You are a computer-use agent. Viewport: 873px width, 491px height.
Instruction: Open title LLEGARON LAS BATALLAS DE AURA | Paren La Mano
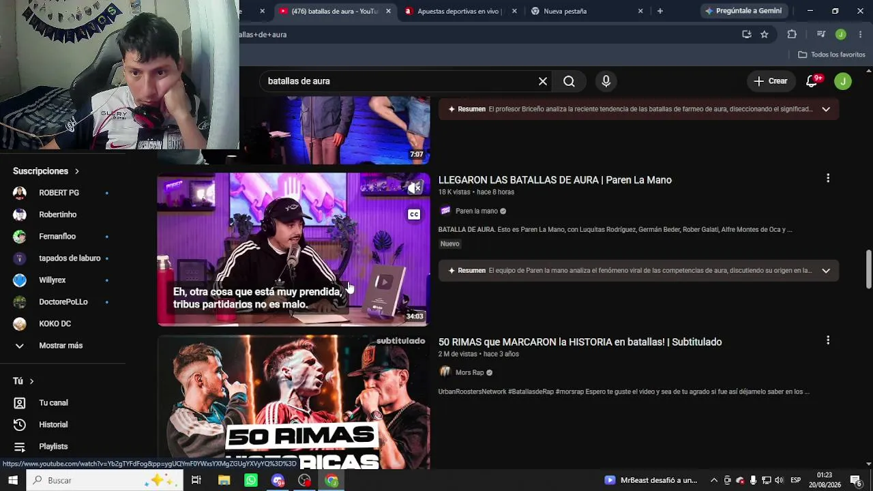(x=555, y=180)
